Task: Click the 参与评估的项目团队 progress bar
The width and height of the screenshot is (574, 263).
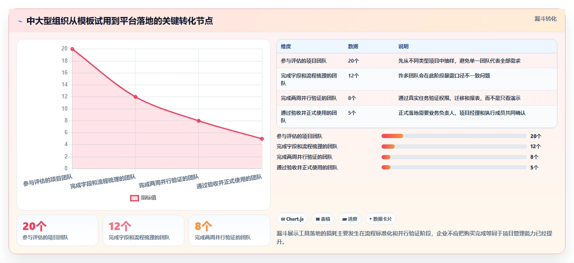Action: [x=454, y=136]
